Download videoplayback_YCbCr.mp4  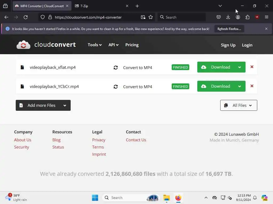216,86
